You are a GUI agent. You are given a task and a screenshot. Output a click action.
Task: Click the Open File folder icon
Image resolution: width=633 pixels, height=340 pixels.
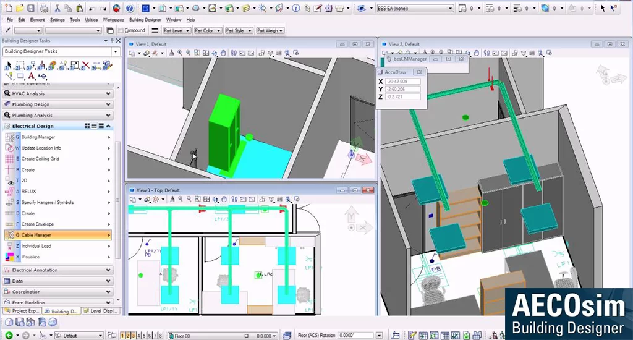point(20,9)
